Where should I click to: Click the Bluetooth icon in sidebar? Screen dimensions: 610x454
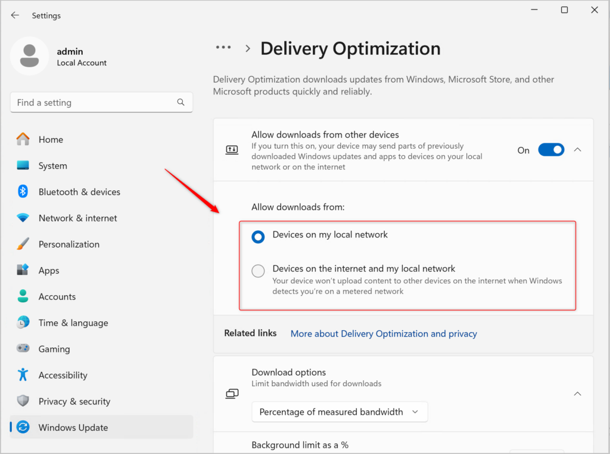23,191
